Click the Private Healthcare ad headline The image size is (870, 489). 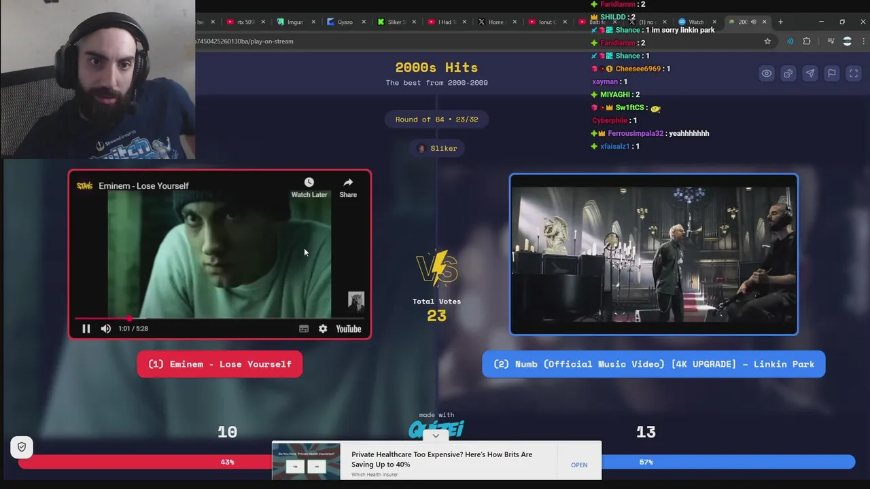click(442, 459)
